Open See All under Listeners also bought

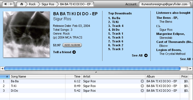(x=185, y=59)
